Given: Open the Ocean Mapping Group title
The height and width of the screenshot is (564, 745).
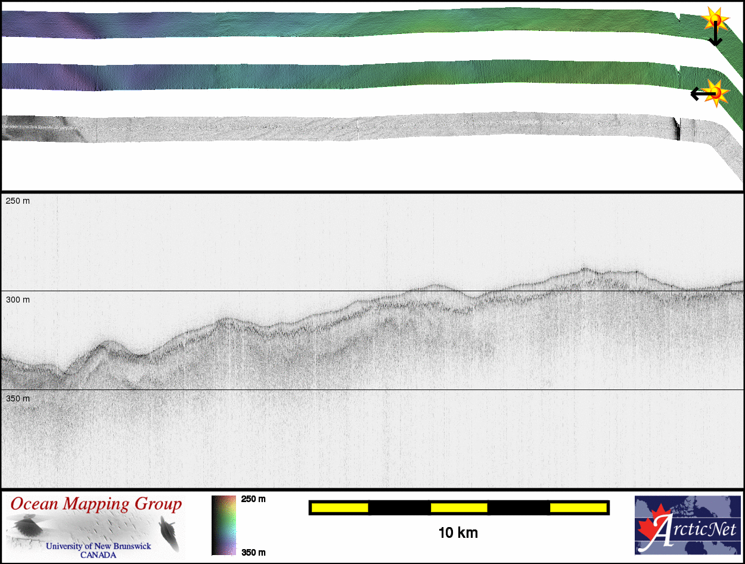Looking at the screenshot, I should pos(96,504).
